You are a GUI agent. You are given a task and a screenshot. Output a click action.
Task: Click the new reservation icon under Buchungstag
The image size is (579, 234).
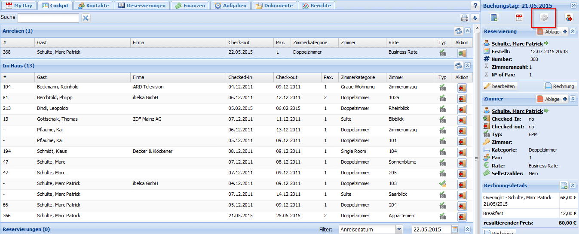(494, 18)
